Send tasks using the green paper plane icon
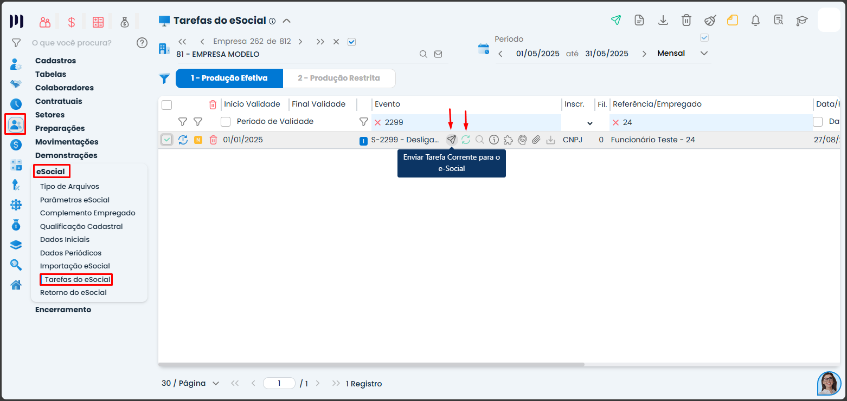This screenshot has height=401, width=847. (x=615, y=21)
